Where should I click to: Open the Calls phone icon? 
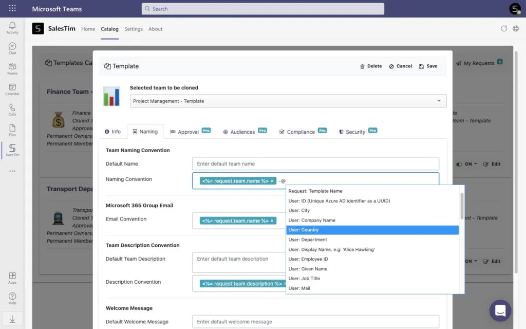pos(12,110)
